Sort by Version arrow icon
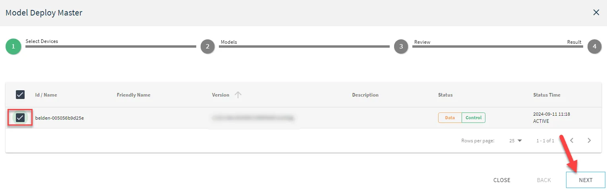The width and height of the screenshot is (607, 190). point(238,95)
